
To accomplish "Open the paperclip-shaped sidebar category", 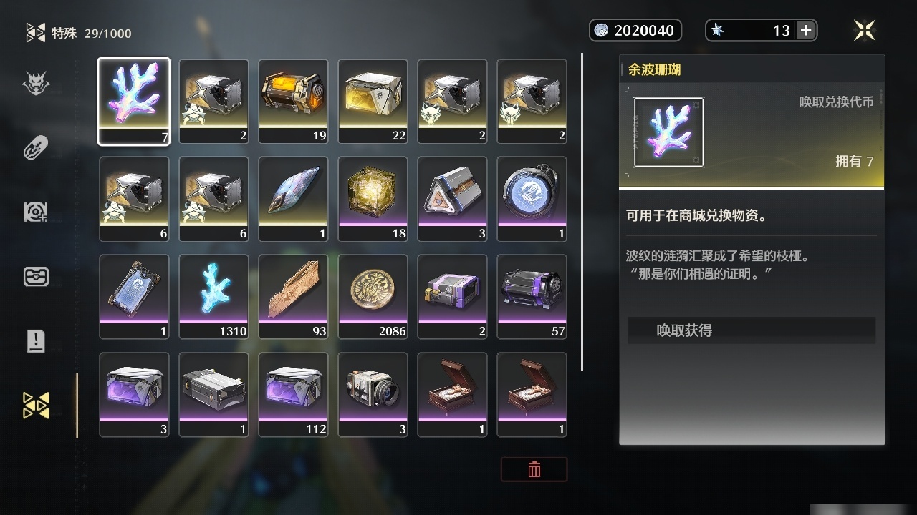I will click(x=36, y=147).
